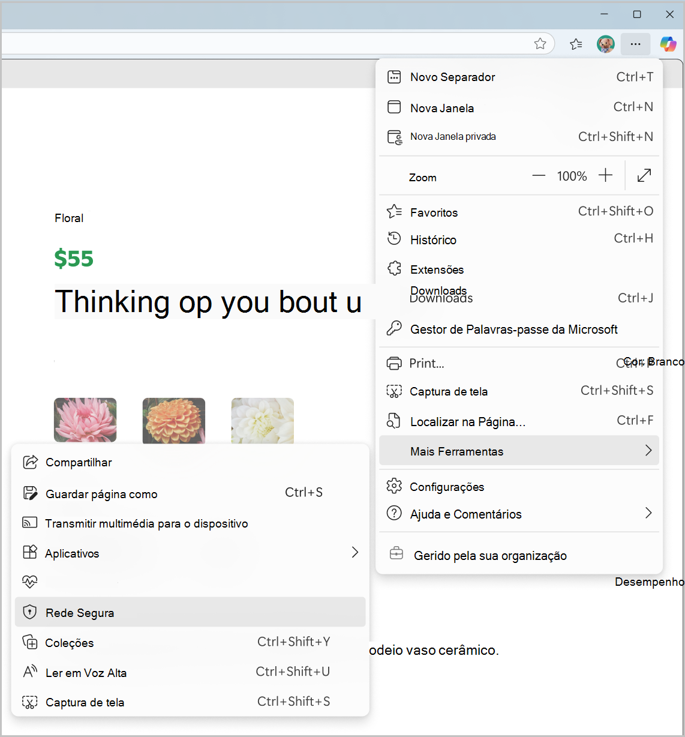Image resolution: width=685 pixels, height=737 pixels.
Task: Click the Captura de tela icon in submenu
Action: 30,702
